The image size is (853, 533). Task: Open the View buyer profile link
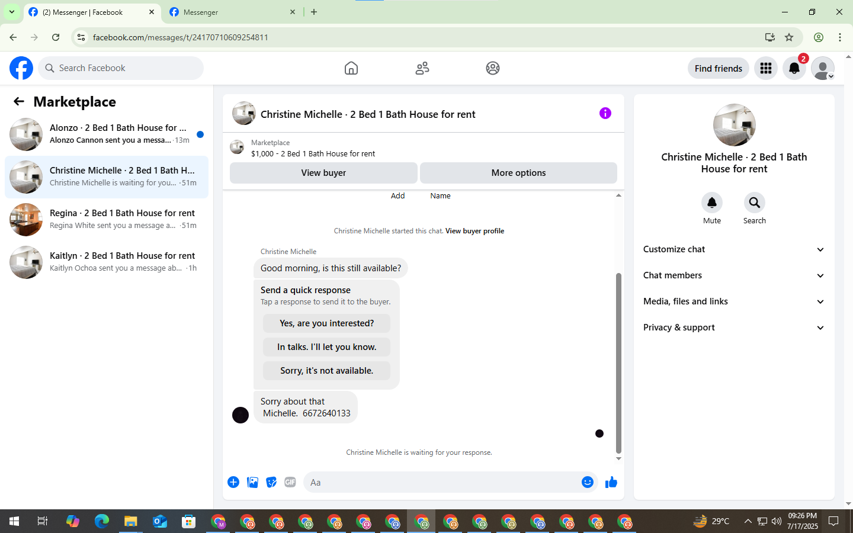click(474, 231)
